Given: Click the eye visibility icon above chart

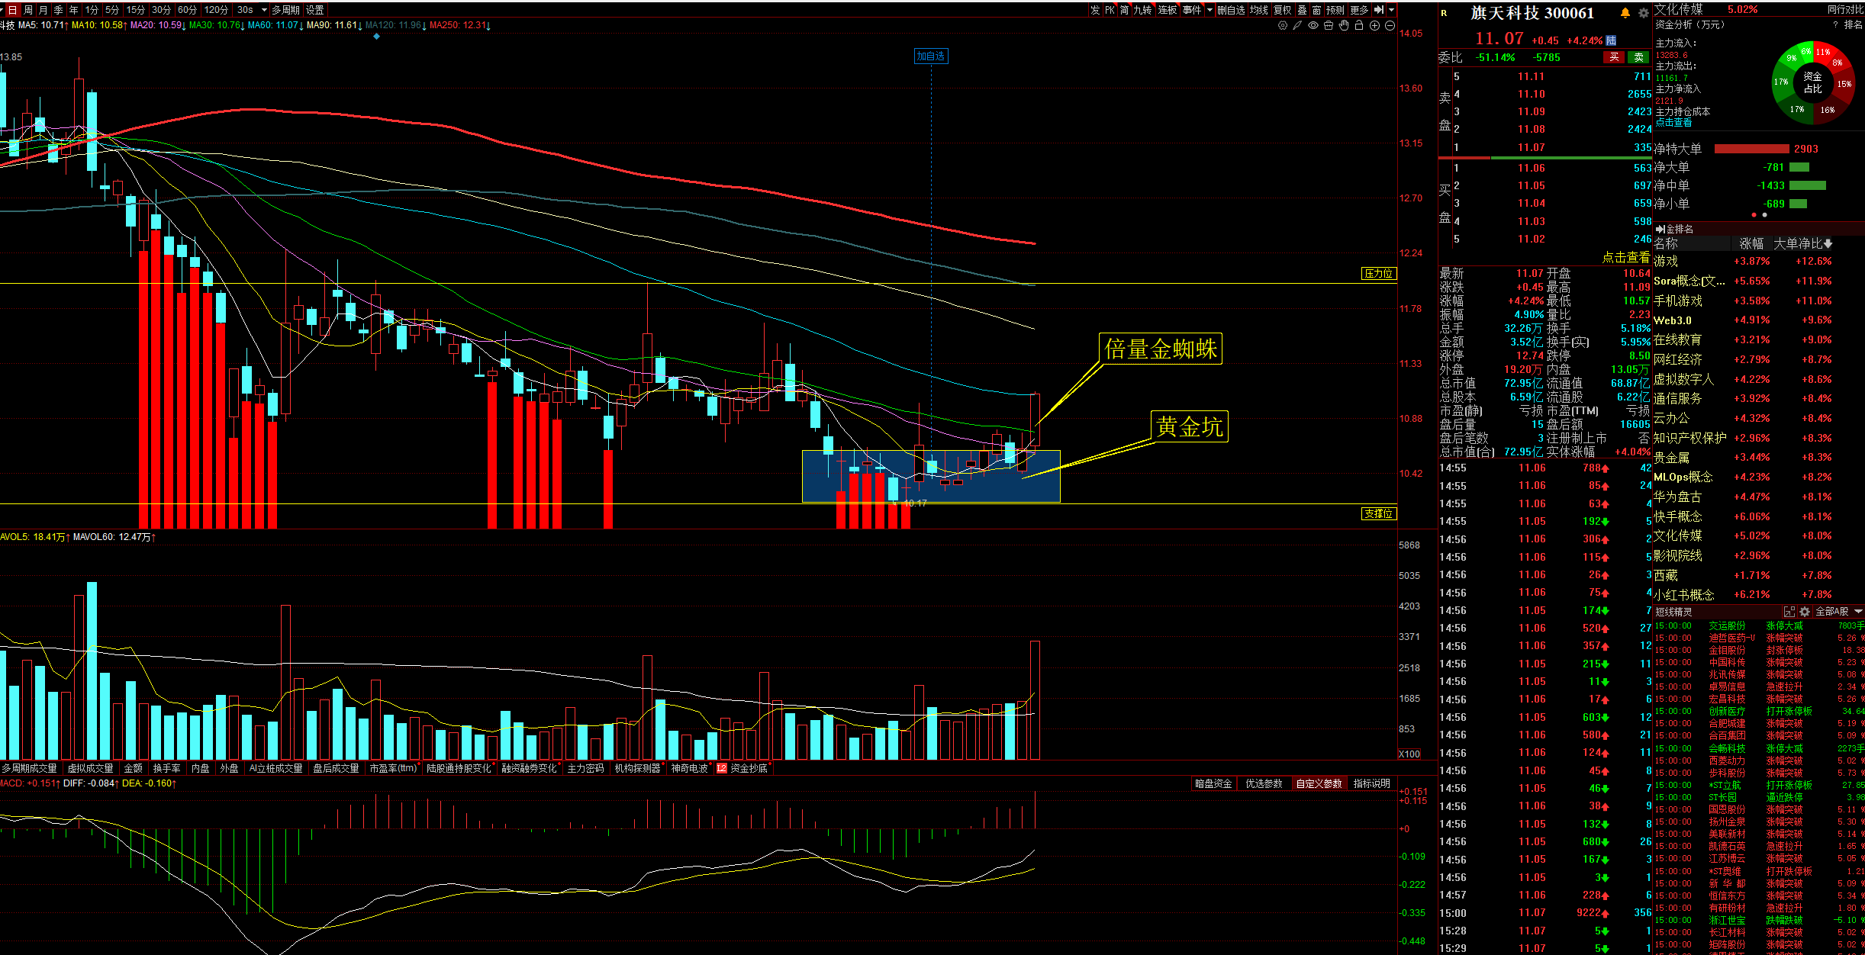Looking at the screenshot, I should 1313,25.
